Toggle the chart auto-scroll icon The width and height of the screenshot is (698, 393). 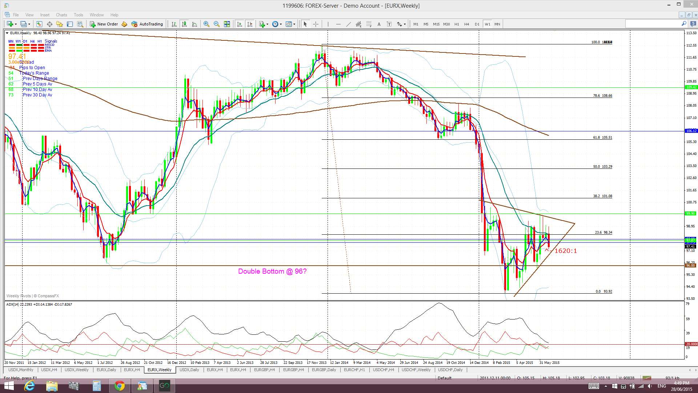(x=239, y=24)
